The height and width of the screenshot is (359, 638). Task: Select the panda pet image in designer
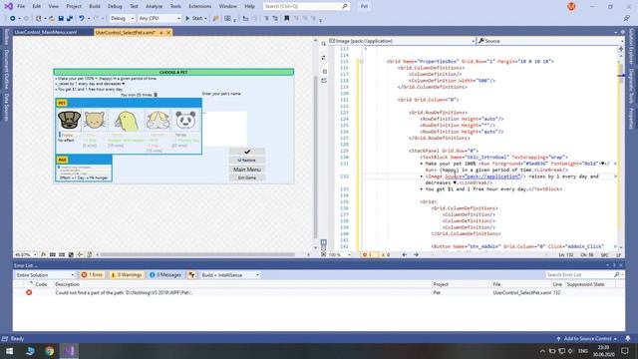point(185,121)
